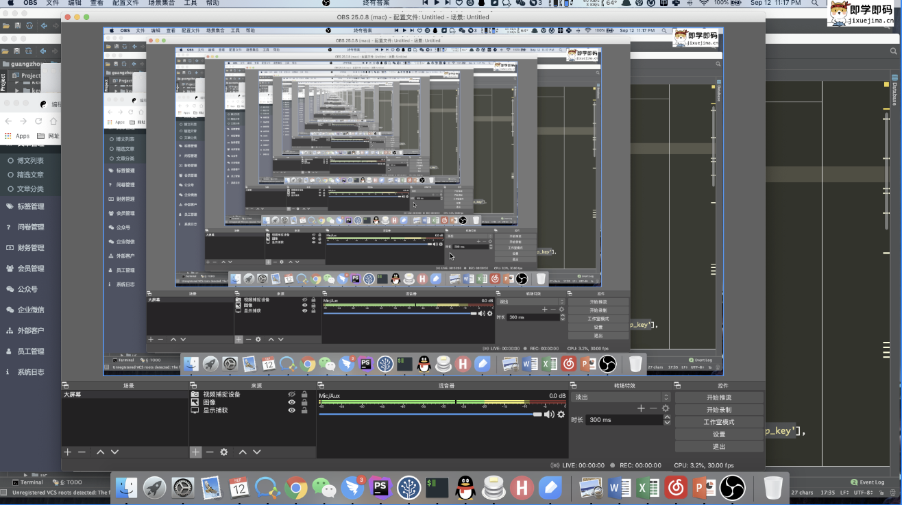Enable 工作室模式 studio mode

point(719,422)
